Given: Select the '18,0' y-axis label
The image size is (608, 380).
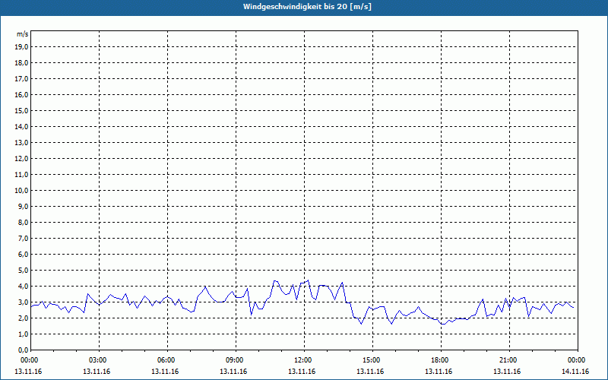Looking at the screenshot, I should pos(21,63).
